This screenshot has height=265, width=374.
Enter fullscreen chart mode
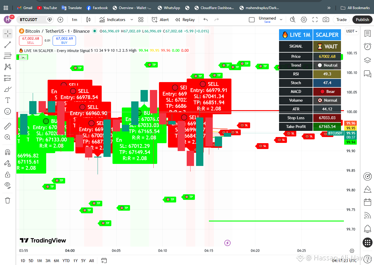click(315, 20)
